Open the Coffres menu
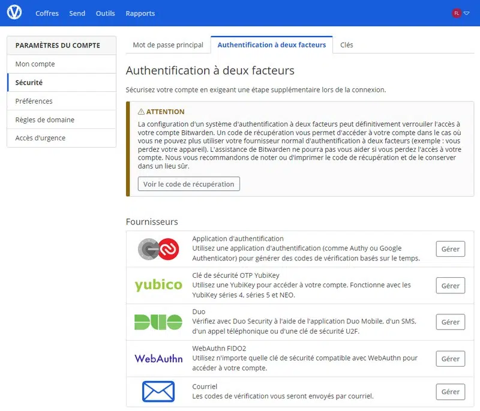Screen dimensions: 480x411 tap(47, 13)
